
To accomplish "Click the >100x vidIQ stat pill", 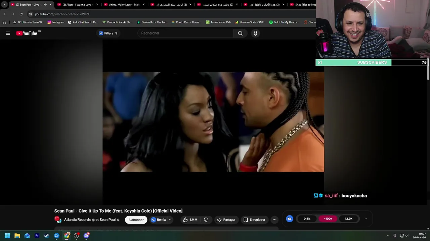I will tap(328, 219).
